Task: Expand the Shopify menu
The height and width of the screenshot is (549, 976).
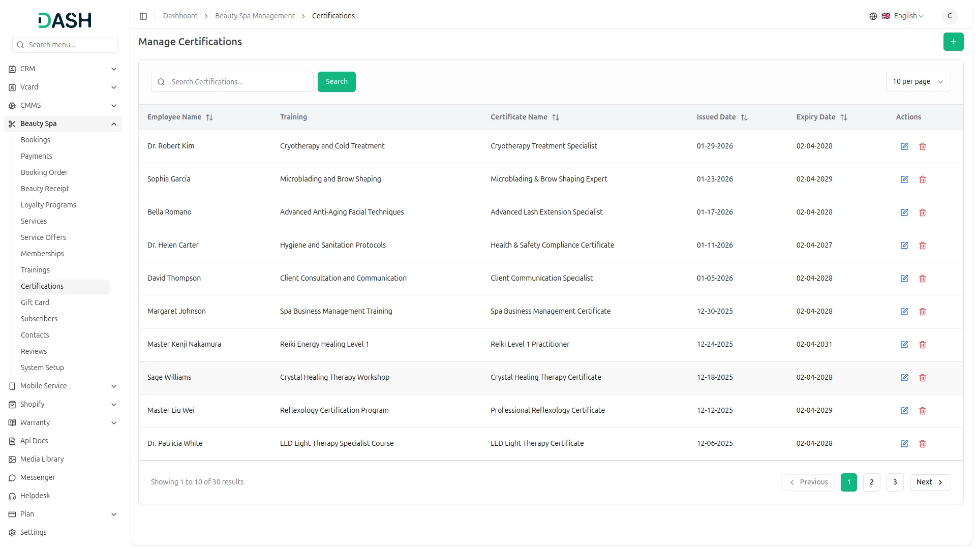Action: (63, 404)
